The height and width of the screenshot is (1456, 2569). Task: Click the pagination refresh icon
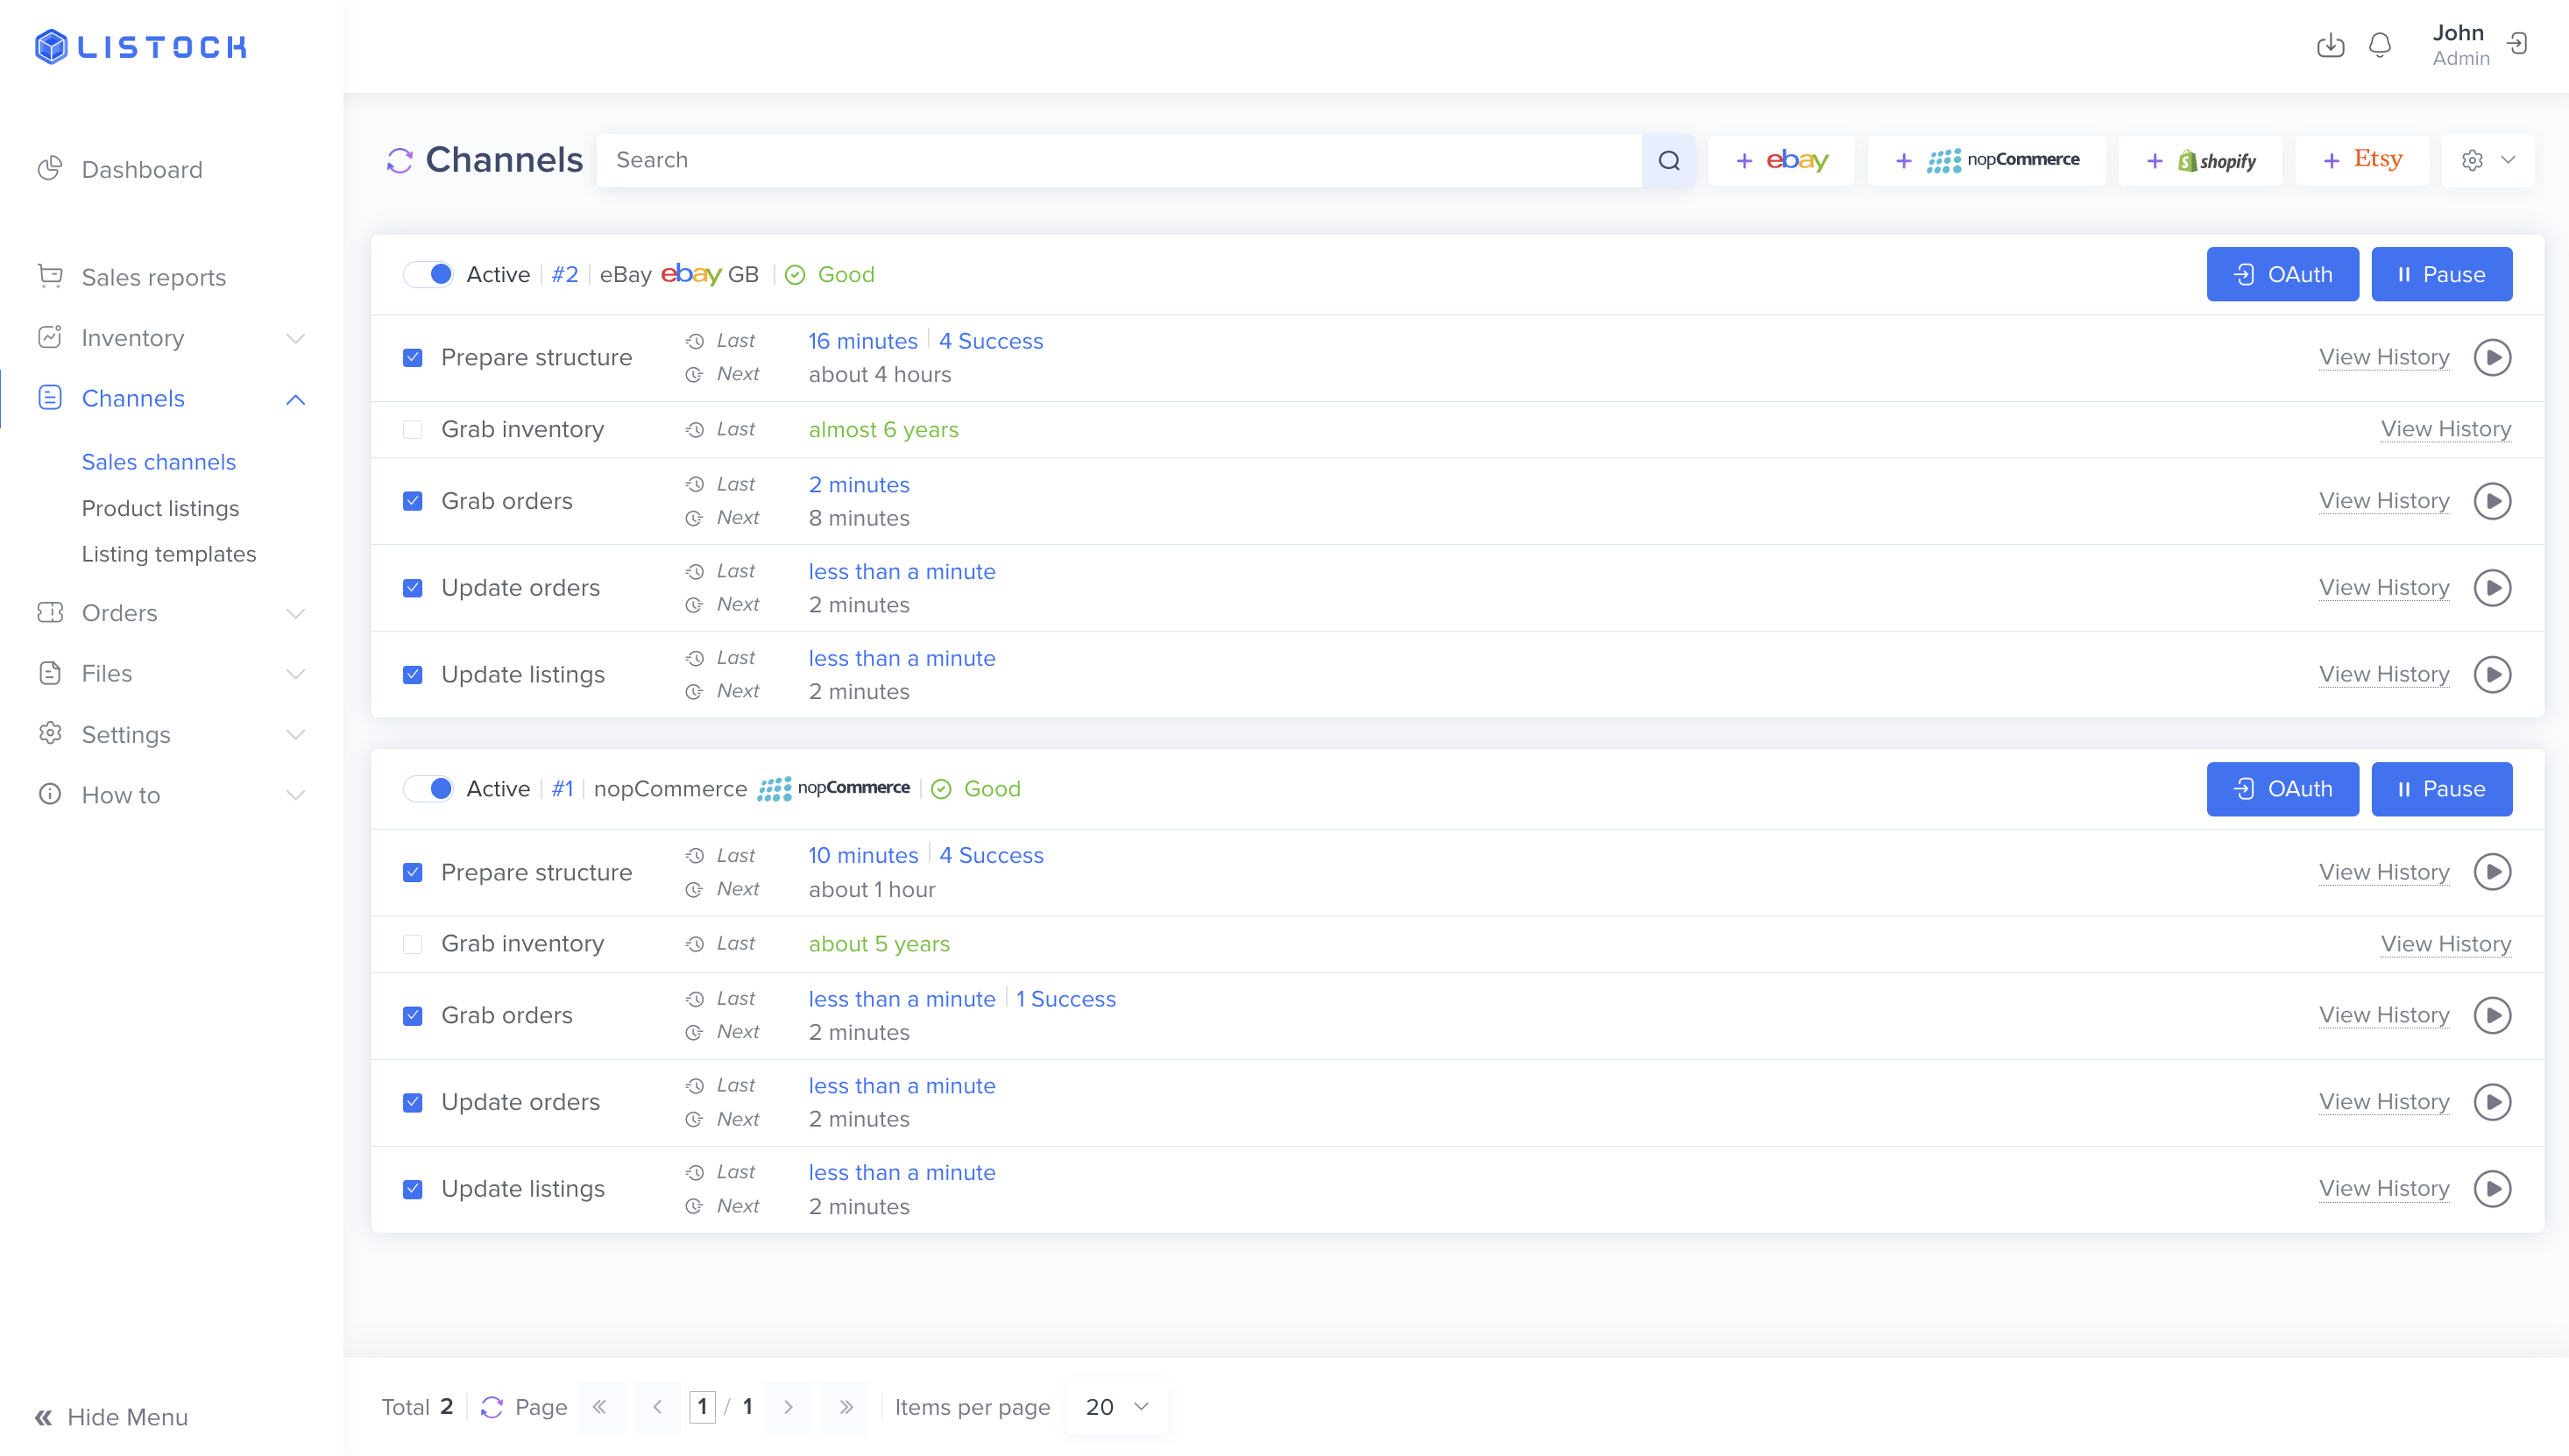coord(492,1407)
